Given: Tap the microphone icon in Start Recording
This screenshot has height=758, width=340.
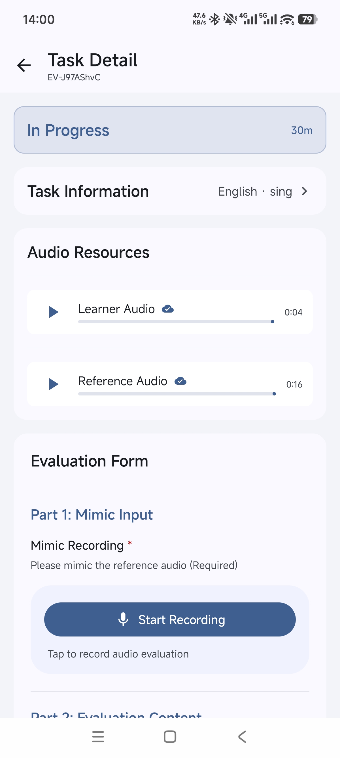Looking at the screenshot, I should click(x=123, y=619).
